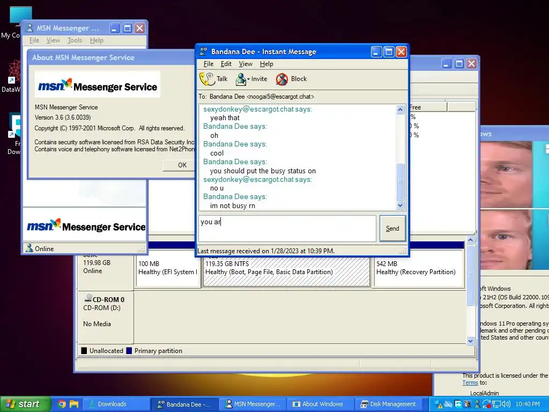
Task: Click the Instant Message window title icon
Action: click(x=203, y=51)
